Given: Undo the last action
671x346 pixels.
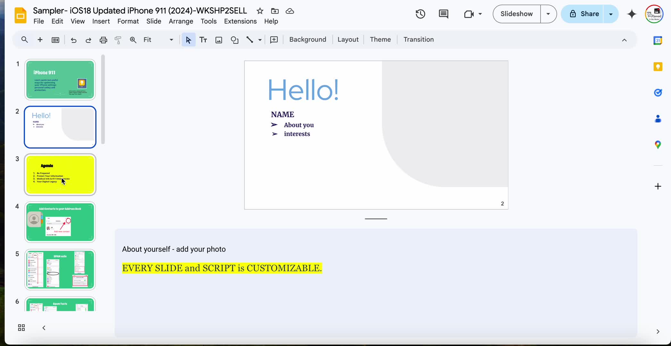Looking at the screenshot, I should (73, 40).
